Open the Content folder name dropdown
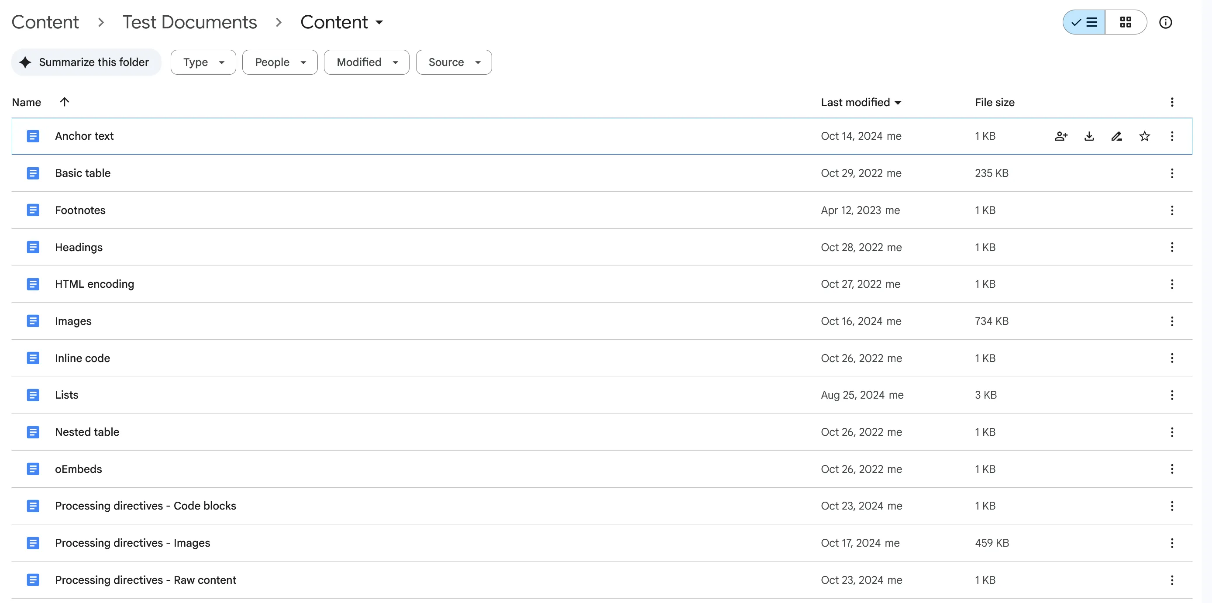This screenshot has height=603, width=1212. pyautogui.click(x=379, y=22)
